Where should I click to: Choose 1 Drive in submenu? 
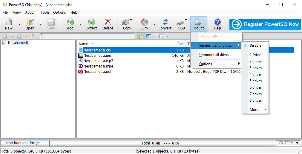[x=255, y=55]
